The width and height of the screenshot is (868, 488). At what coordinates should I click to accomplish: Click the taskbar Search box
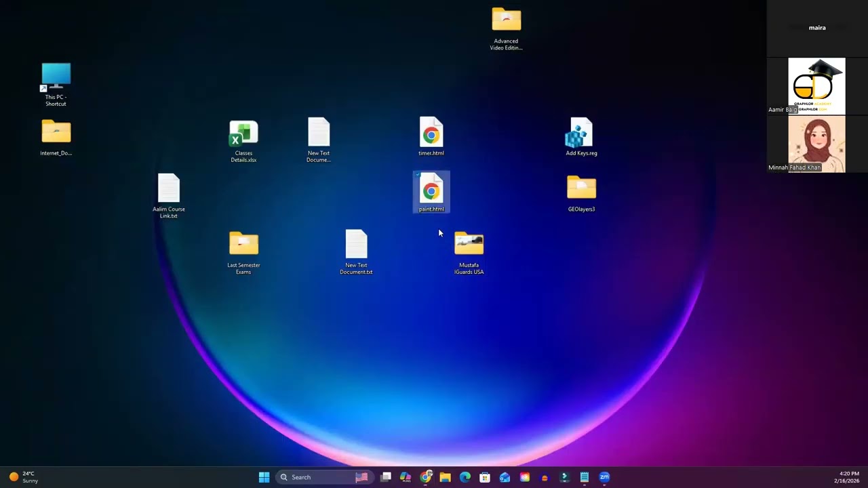(324, 477)
